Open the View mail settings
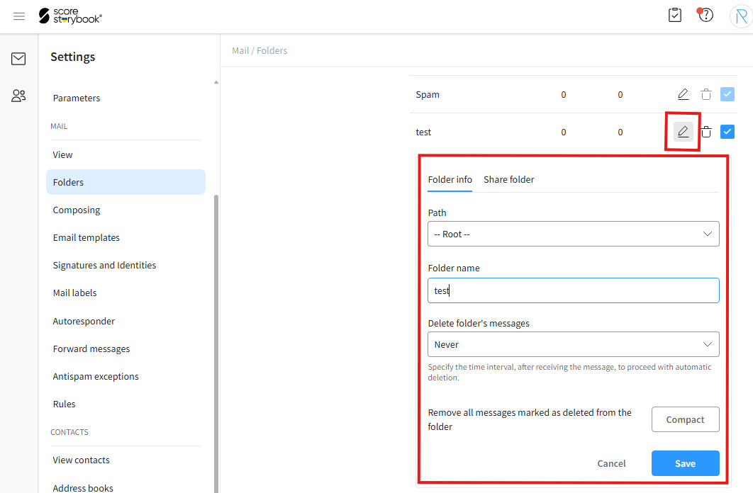 62,155
